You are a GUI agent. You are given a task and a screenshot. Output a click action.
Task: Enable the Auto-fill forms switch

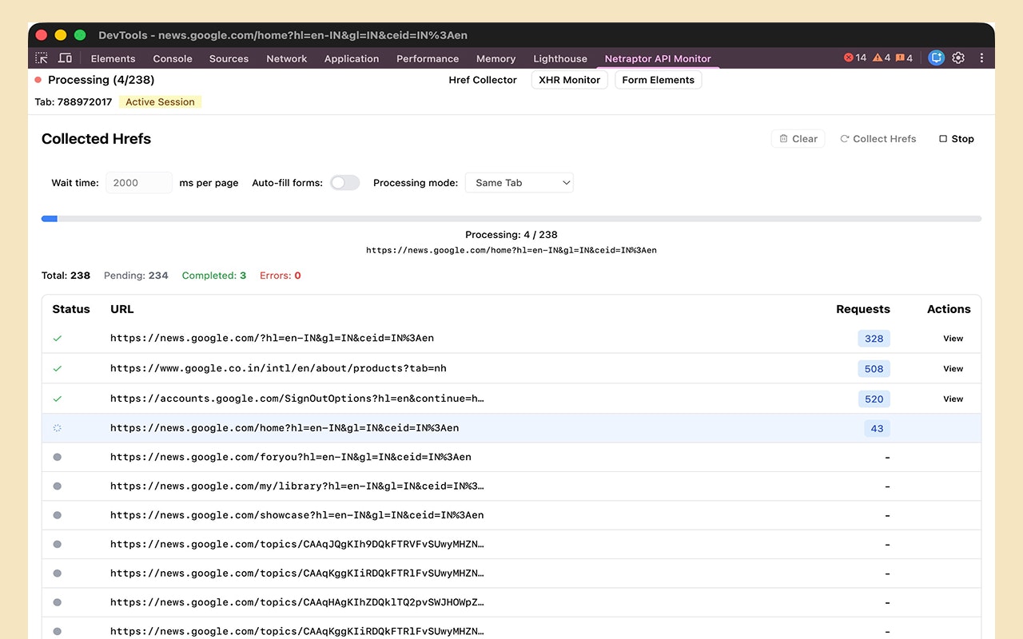click(x=344, y=182)
